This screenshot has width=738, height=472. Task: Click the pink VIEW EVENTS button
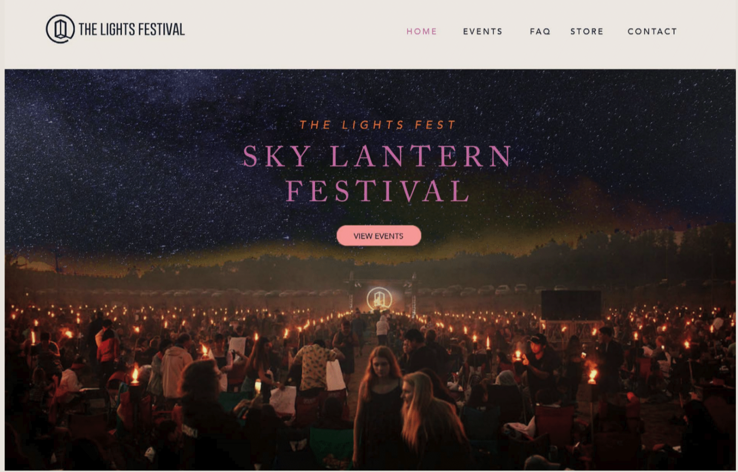click(379, 235)
